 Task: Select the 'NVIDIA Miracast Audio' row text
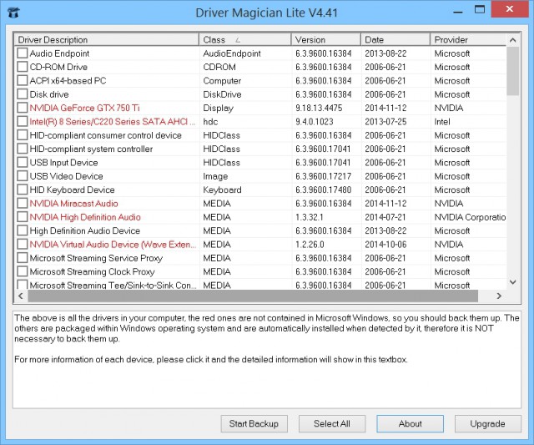[74, 204]
